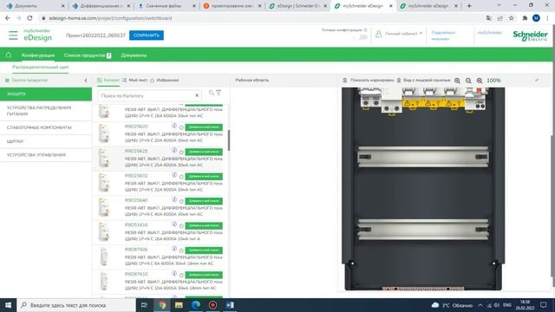Select УСТРОЙСТВА УПРАВЛЕНИЯ category
The image size is (555, 312).
click(46, 155)
